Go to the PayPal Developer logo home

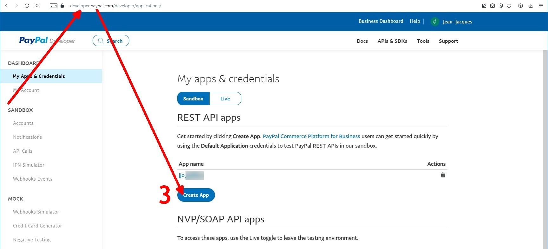[47, 40]
